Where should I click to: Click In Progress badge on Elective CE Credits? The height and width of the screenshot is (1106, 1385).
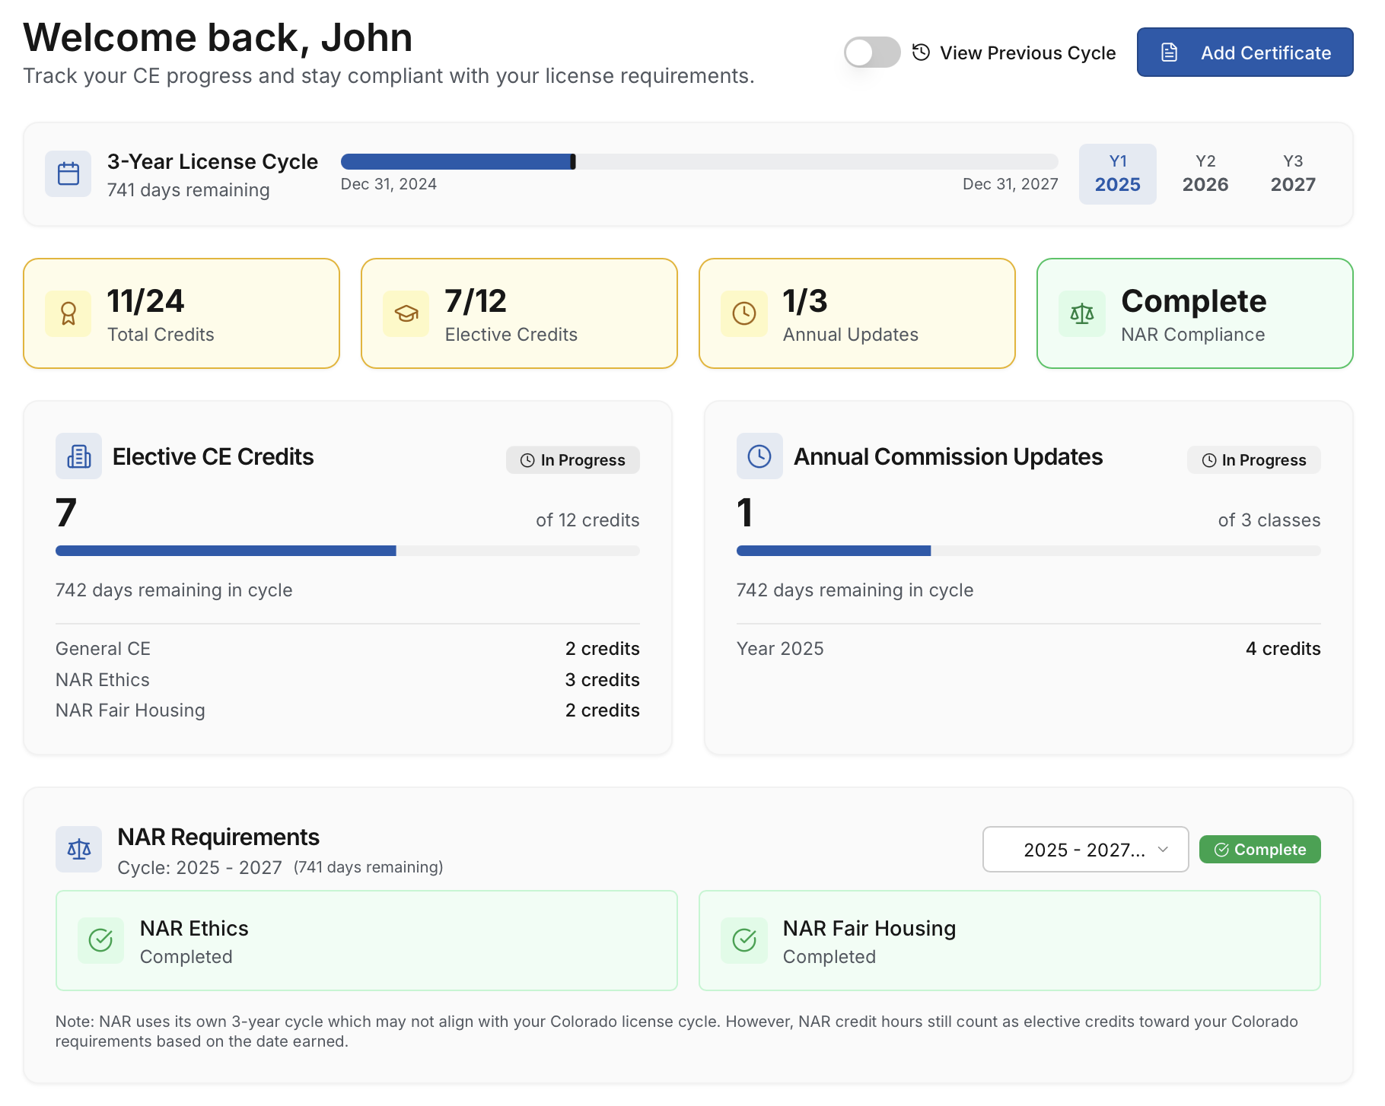click(573, 460)
